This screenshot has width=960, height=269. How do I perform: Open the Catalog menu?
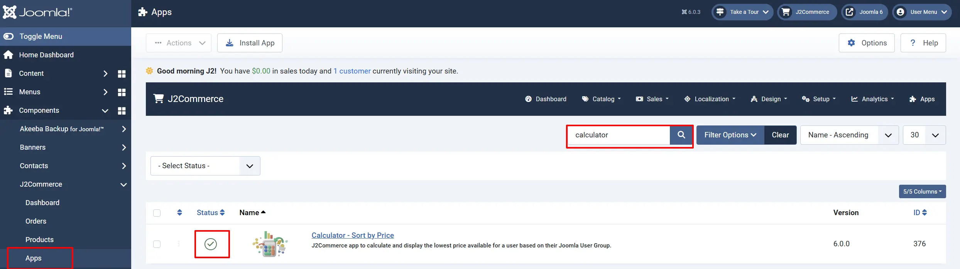[x=601, y=99]
